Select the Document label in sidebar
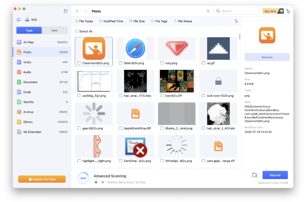Viewport: 306px width, 202px height. [x=30, y=82]
